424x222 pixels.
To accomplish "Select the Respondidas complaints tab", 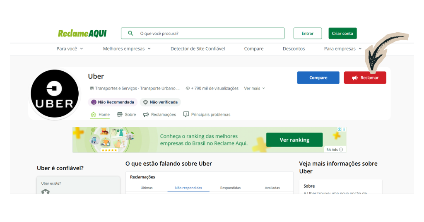I will coord(230,188).
